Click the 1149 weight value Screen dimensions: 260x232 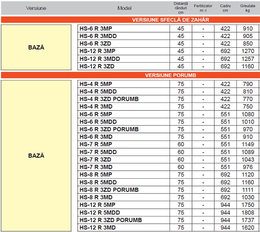tap(248, 144)
